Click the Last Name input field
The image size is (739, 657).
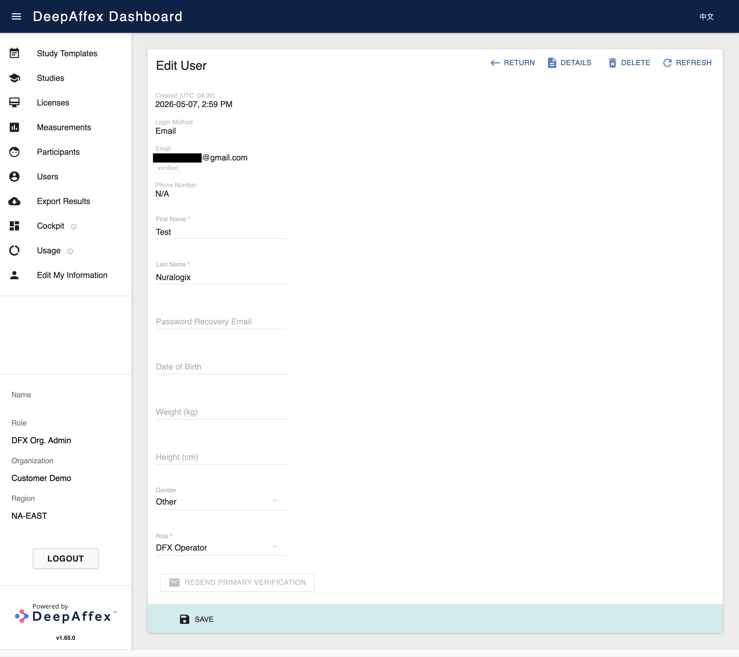click(x=221, y=277)
